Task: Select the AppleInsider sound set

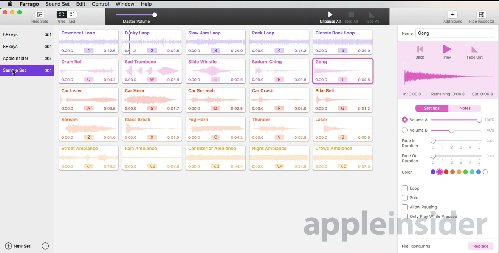Action: 27,58
